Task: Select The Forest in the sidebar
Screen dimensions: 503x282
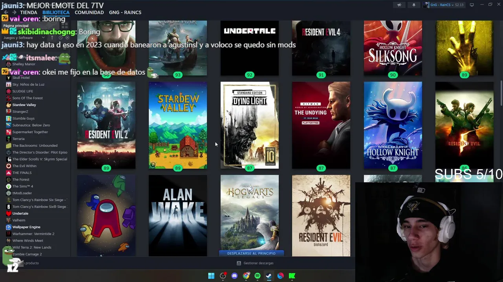Action: click(x=21, y=179)
